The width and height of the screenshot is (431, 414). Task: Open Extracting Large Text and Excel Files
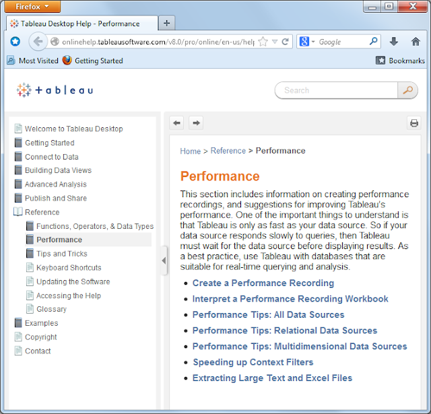coord(272,378)
